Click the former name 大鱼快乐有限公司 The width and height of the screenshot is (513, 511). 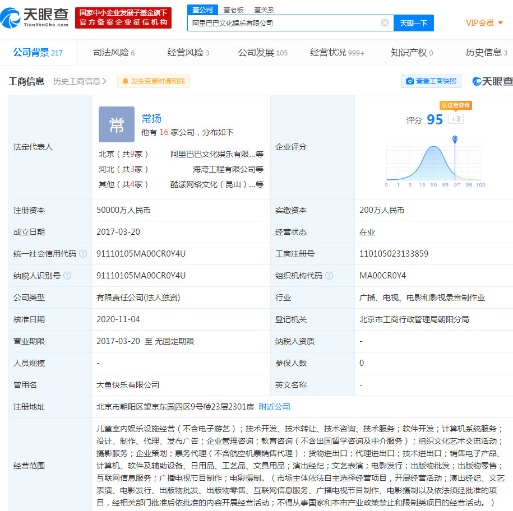[x=128, y=385]
